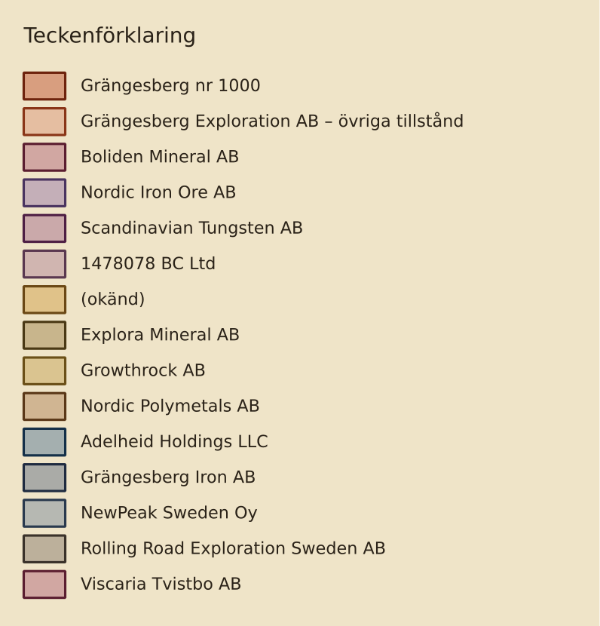Select the Explora Mineral AB swatch

click(x=44, y=335)
